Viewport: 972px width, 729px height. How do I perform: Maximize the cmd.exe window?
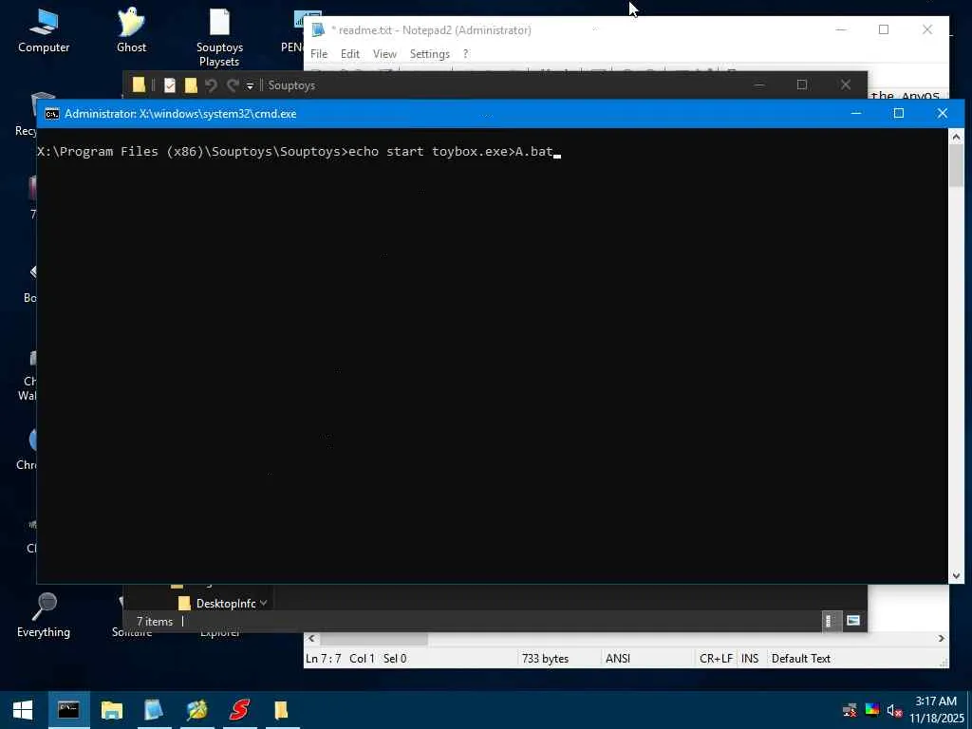[899, 114]
